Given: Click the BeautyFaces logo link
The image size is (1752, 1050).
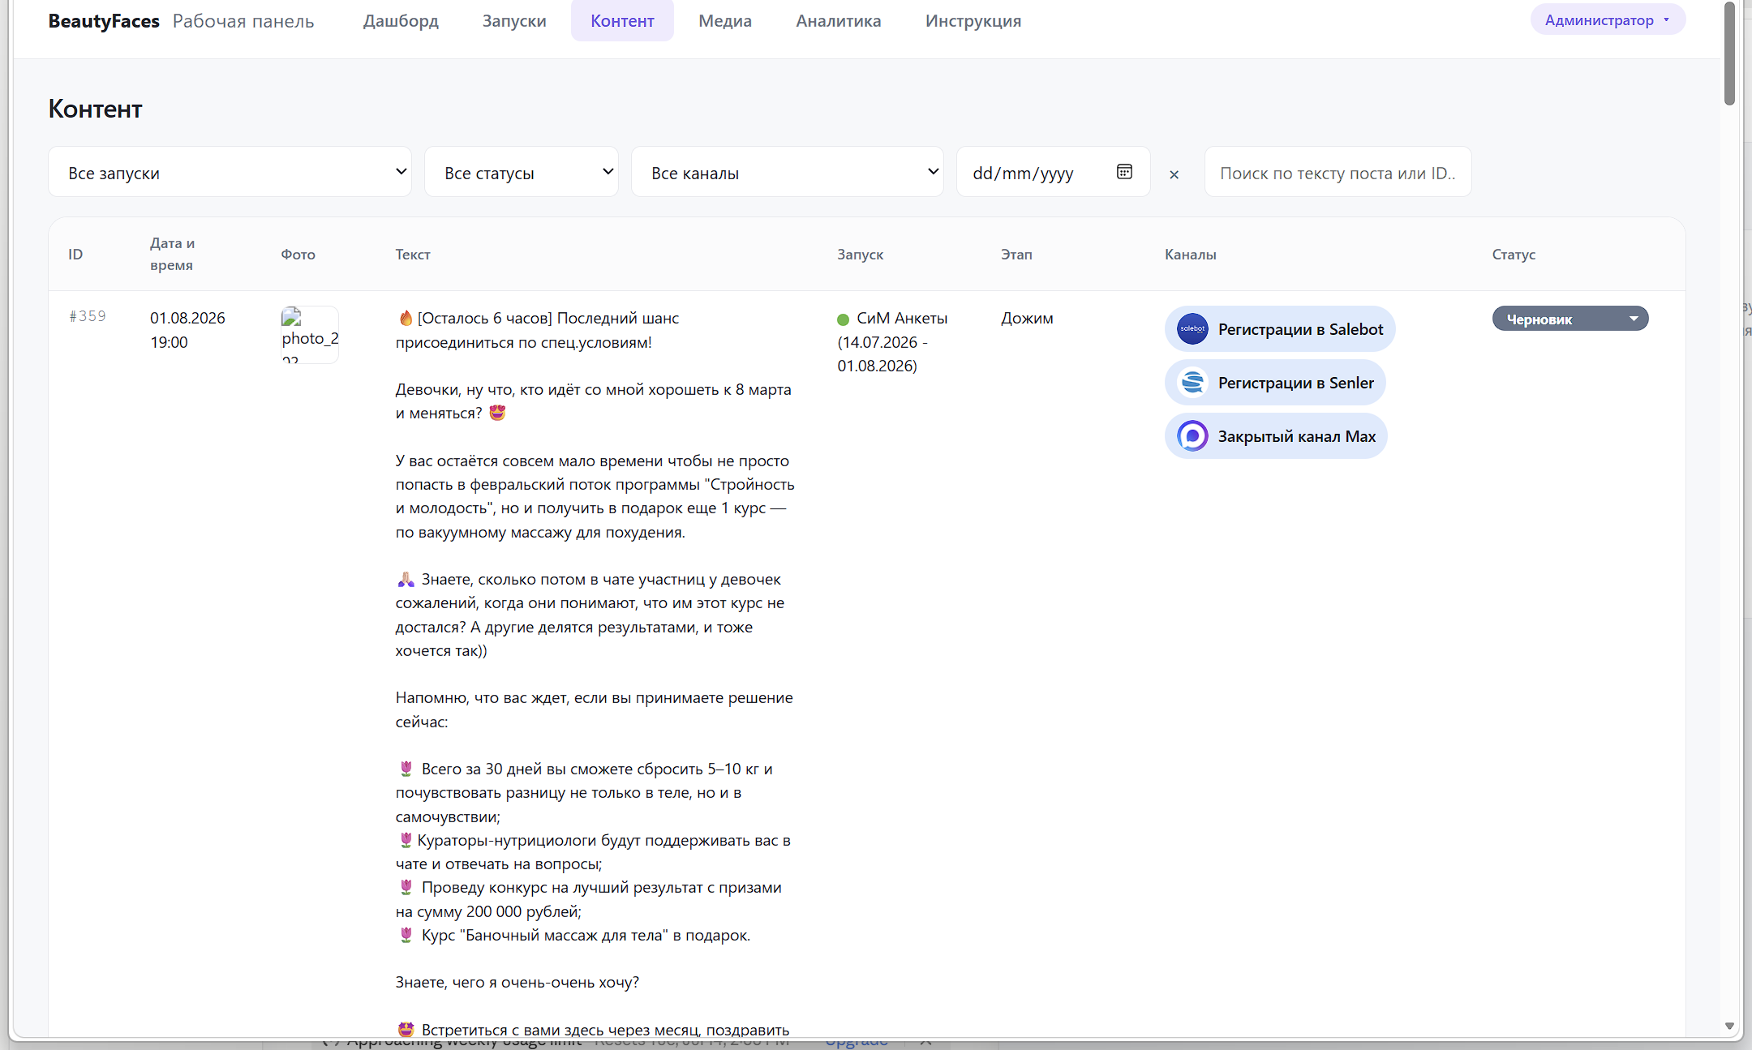Looking at the screenshot, I should pyautogui.click(x=104, y=21).
